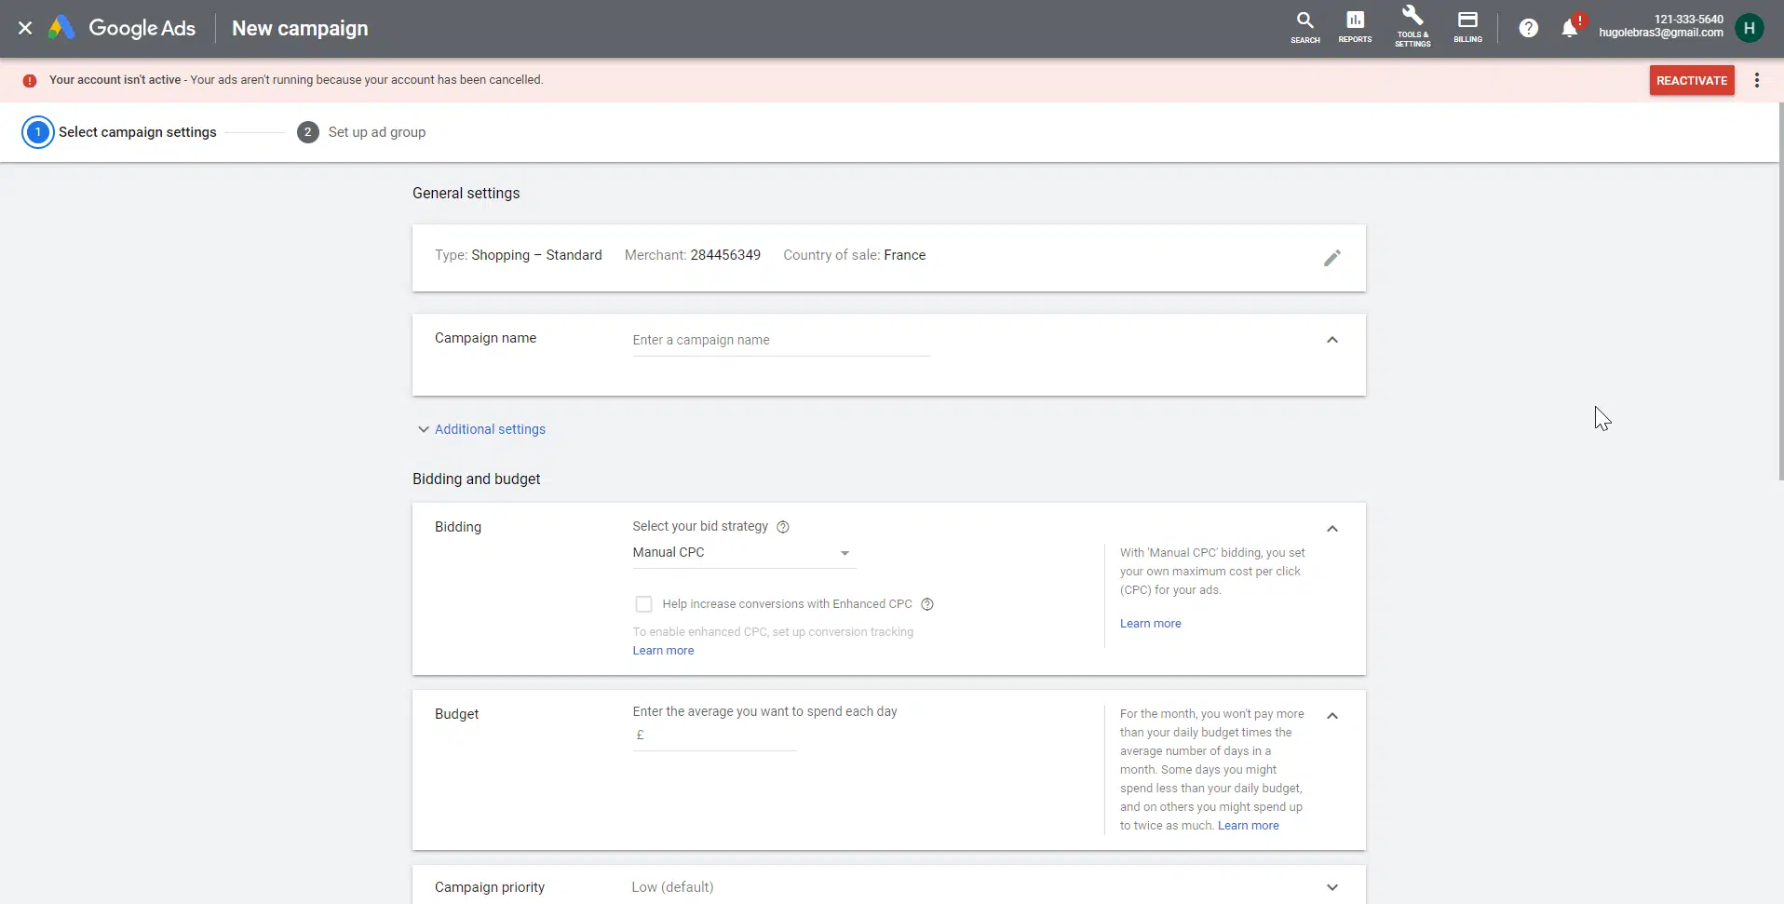1784x904 pixels.
Task: Open the Search tool in header
Action: coord(1304,26)
